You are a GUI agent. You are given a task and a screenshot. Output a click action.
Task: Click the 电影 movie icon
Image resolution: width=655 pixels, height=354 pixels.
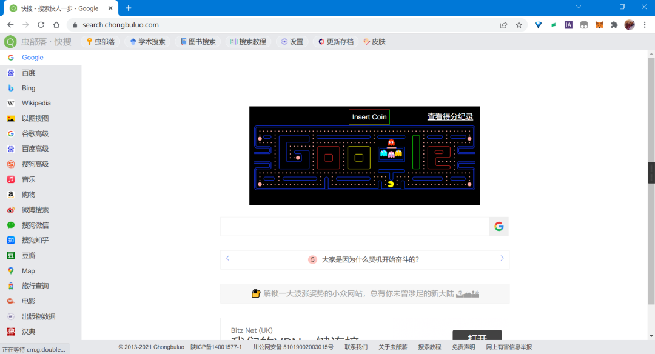tap(11, 301)
